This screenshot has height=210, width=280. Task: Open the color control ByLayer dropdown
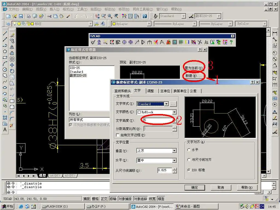point(149,24)
